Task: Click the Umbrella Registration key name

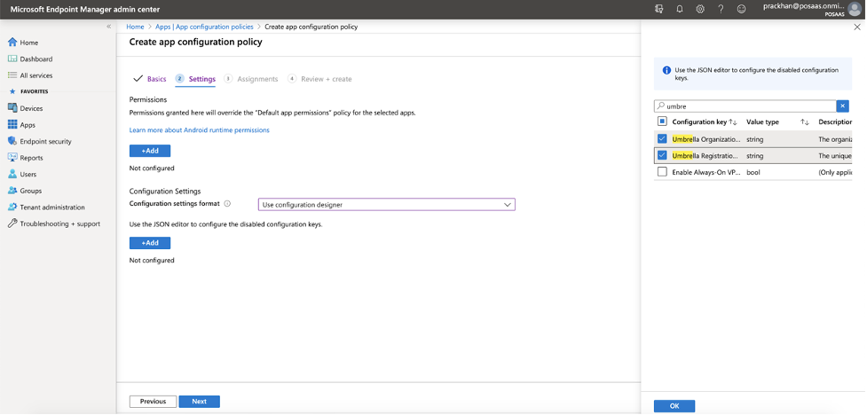Action: click(x=705, y=156)
